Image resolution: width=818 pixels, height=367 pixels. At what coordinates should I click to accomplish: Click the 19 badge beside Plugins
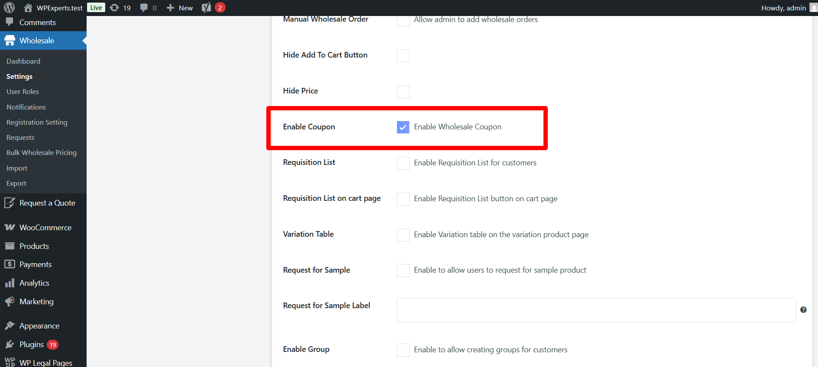[53, 345]
